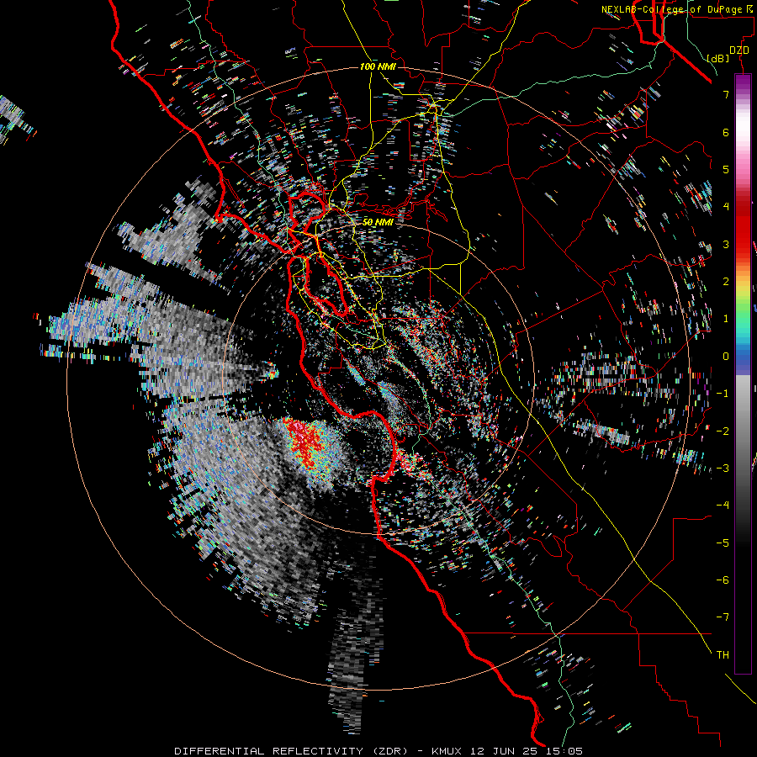Click the "TH" threshold label on scale
The image size is (757, 757).
(x=723, y=654)
